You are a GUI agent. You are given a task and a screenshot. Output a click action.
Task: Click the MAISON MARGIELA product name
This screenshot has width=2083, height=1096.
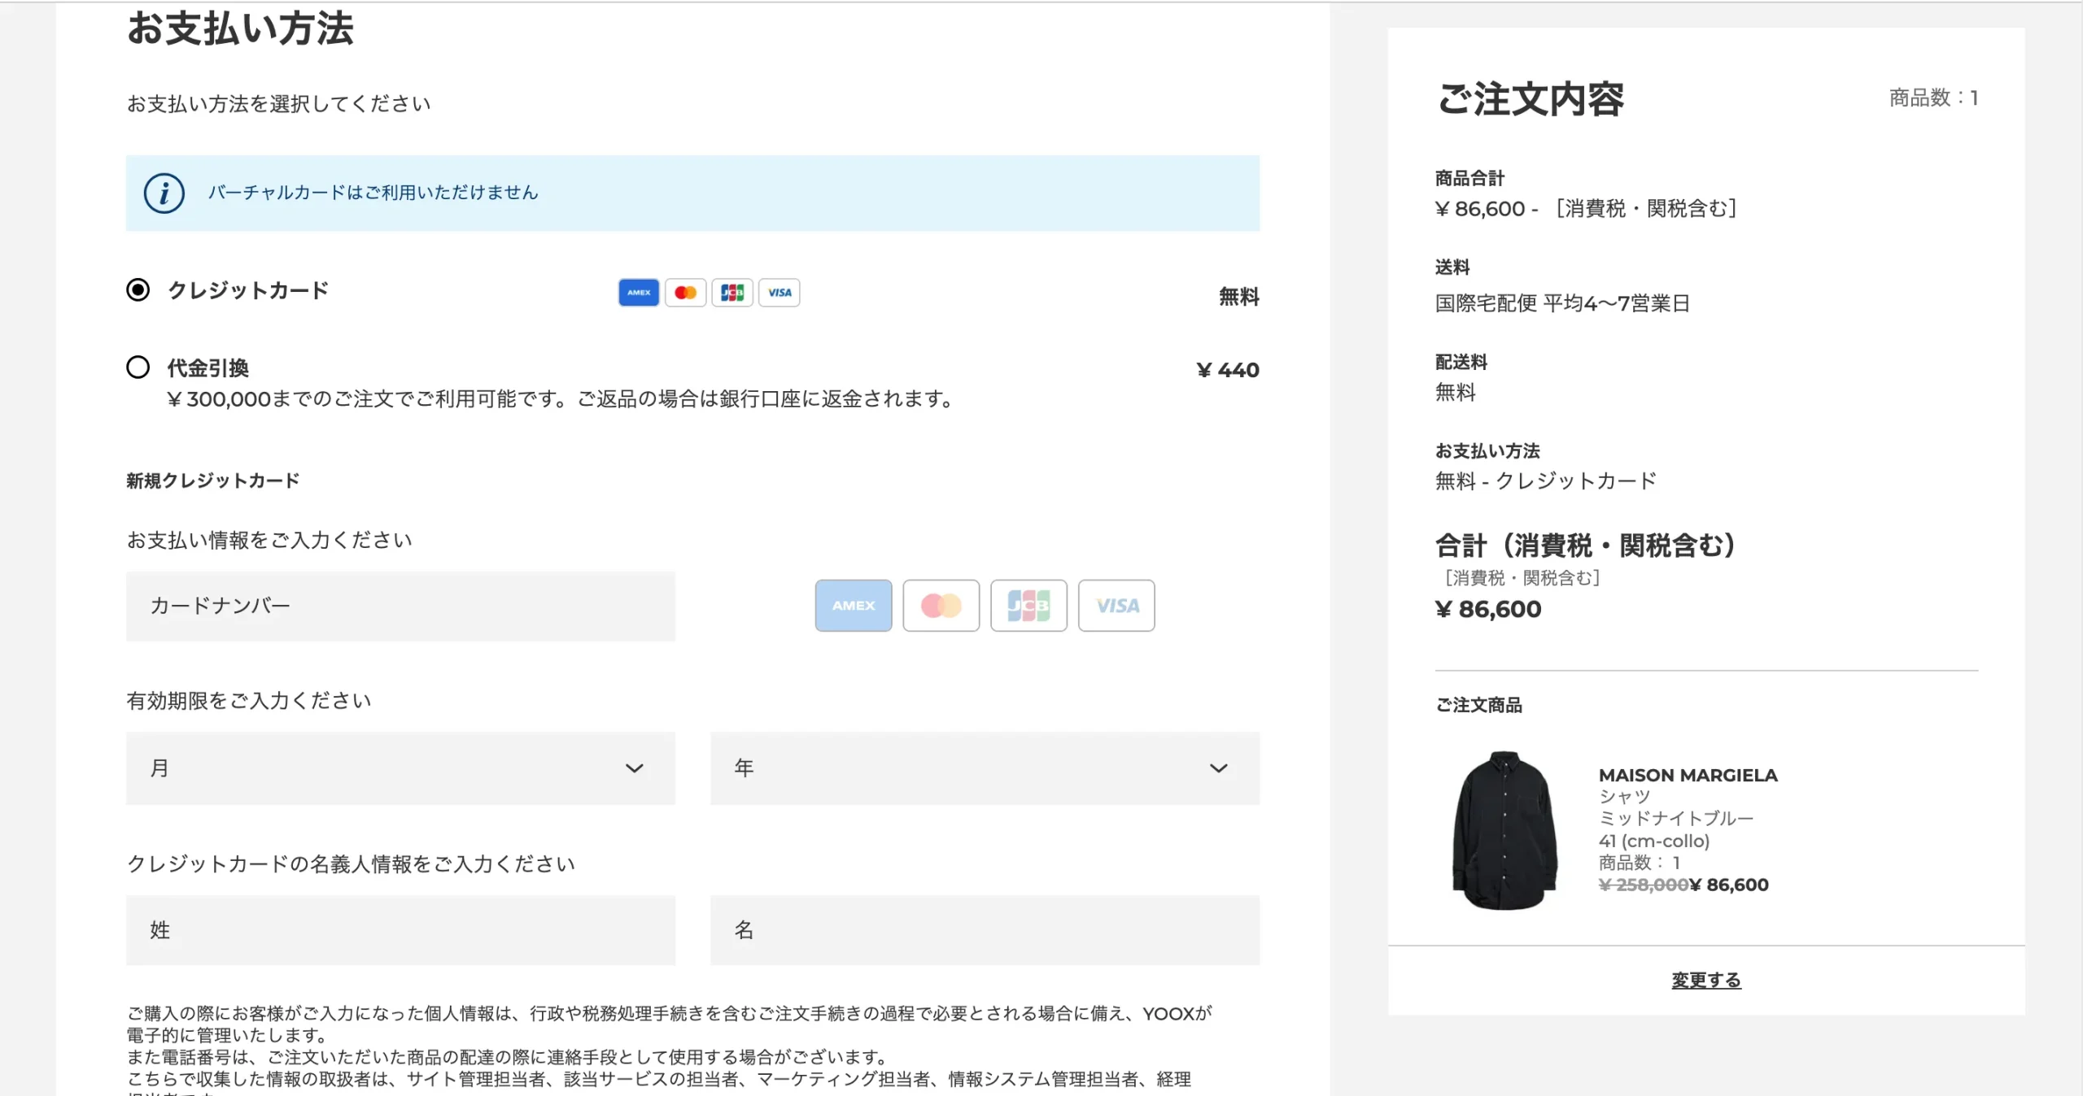click(x=1688, y=776)
